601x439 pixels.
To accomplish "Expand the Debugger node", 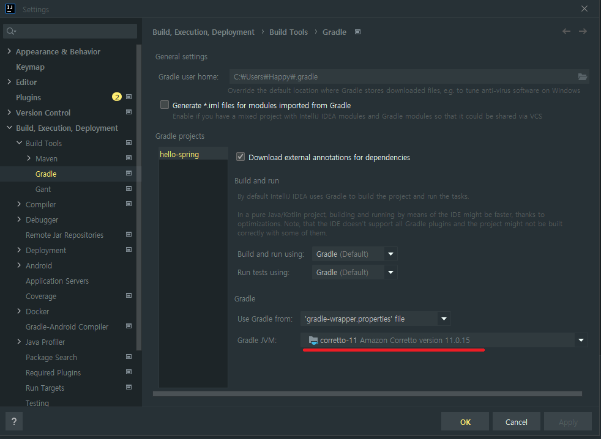I will point(19,219).
